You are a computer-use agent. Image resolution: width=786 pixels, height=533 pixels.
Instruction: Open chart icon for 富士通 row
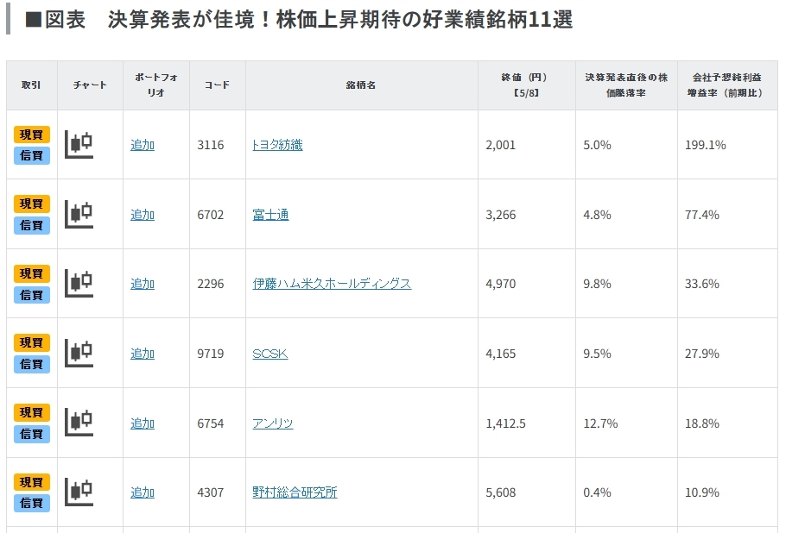click(79, 214)
